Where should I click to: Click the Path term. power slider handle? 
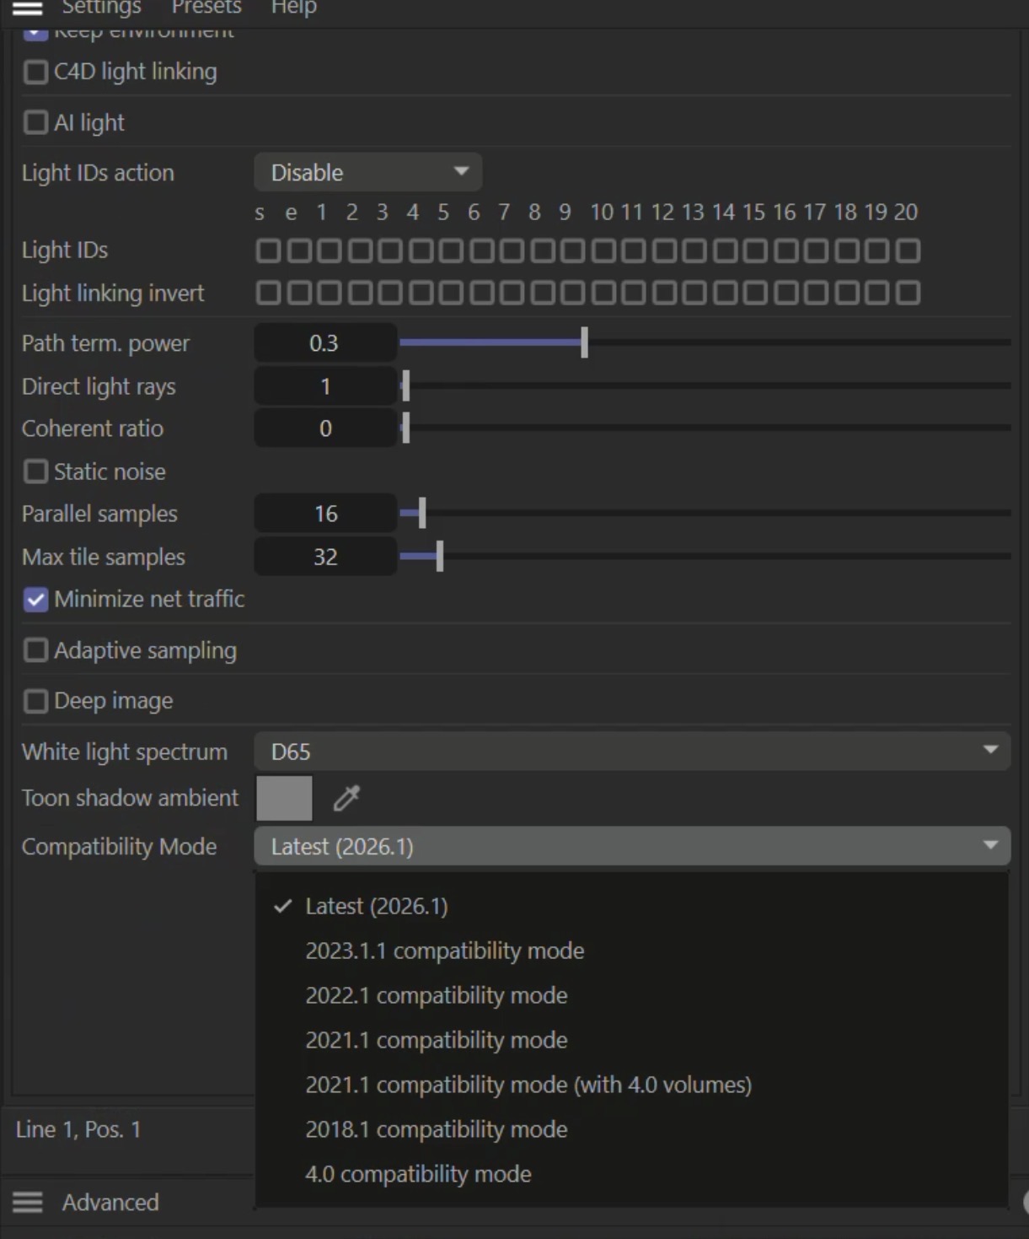pos(584,342)
